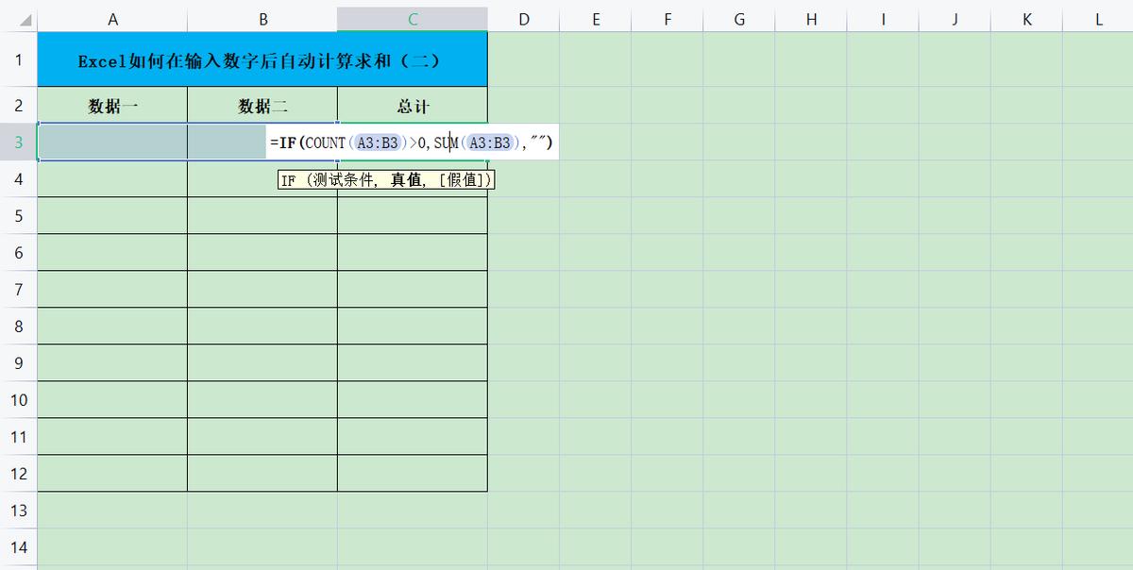
Task: Select column L header
Action: coord(1098,17)
